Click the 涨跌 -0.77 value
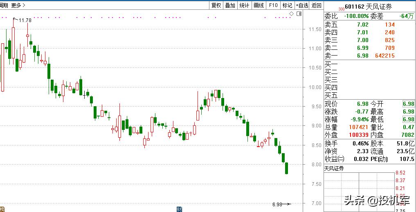 [361, 111]
